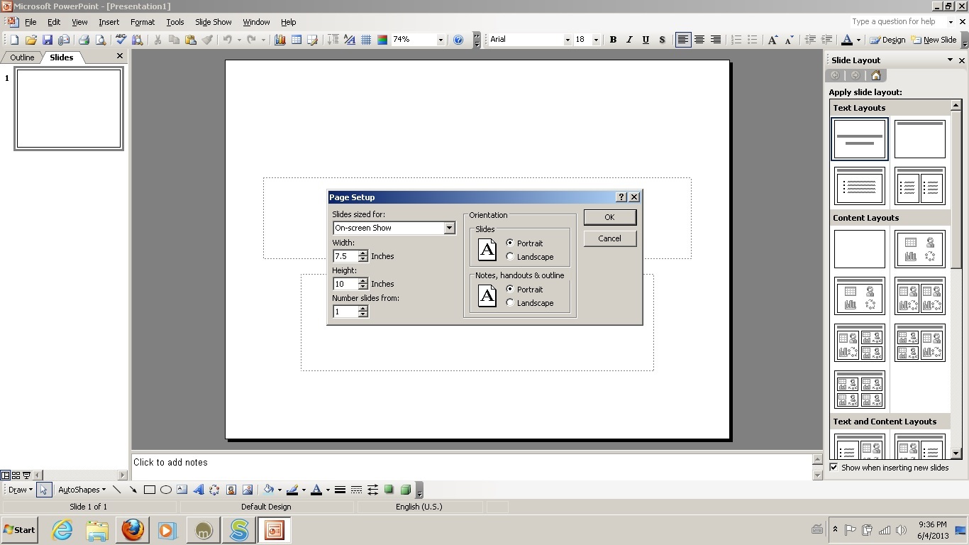Center align the text

(699, 40)
